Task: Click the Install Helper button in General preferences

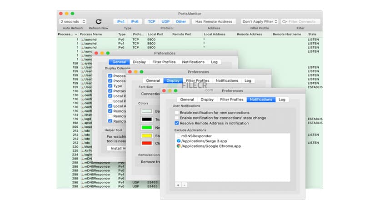Action: [x=116, y=148]
